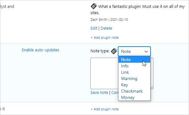Viewport: 189px width, 115px height.
Task: Cancel the new note entry
Action: coord(115,92)
